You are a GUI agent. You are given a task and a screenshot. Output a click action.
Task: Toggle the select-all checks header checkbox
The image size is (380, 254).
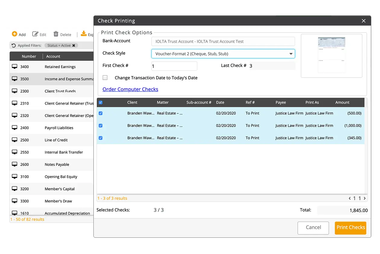pyautogui.click(x=101, y=103)
